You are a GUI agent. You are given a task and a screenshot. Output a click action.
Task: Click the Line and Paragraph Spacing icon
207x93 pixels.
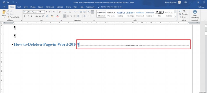(x=78, y=16)
